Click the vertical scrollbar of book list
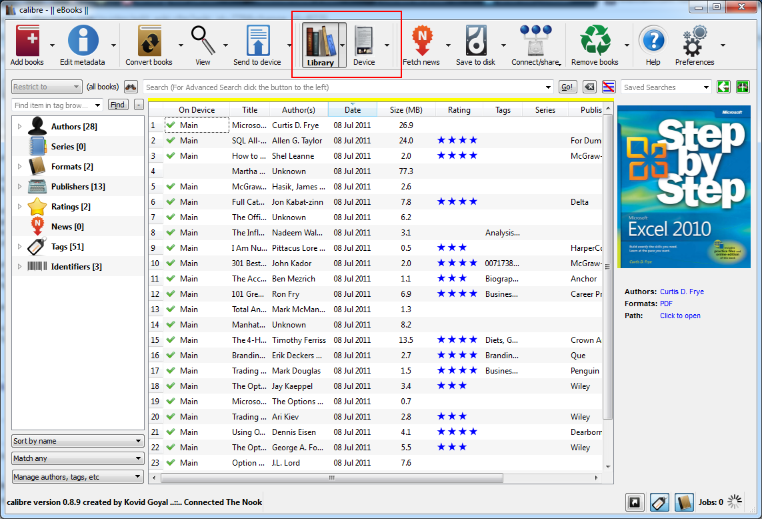The height and width of the screenshot is (519, 762). coord(607,267)
